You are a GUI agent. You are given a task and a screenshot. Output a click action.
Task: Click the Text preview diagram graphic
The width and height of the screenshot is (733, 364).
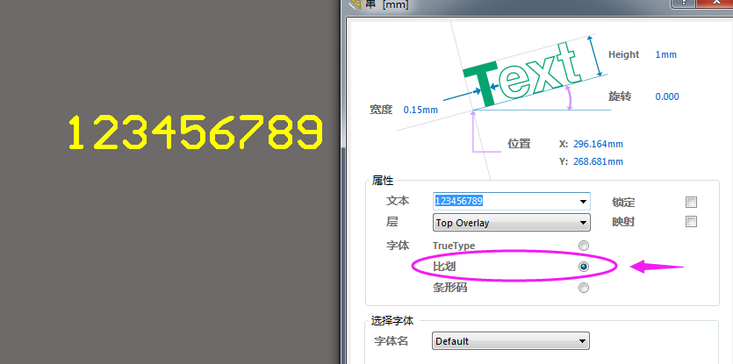524,75
